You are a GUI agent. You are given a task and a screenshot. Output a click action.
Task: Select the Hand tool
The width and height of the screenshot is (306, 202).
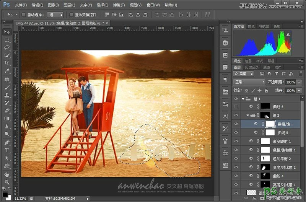[x=7, y=174]
